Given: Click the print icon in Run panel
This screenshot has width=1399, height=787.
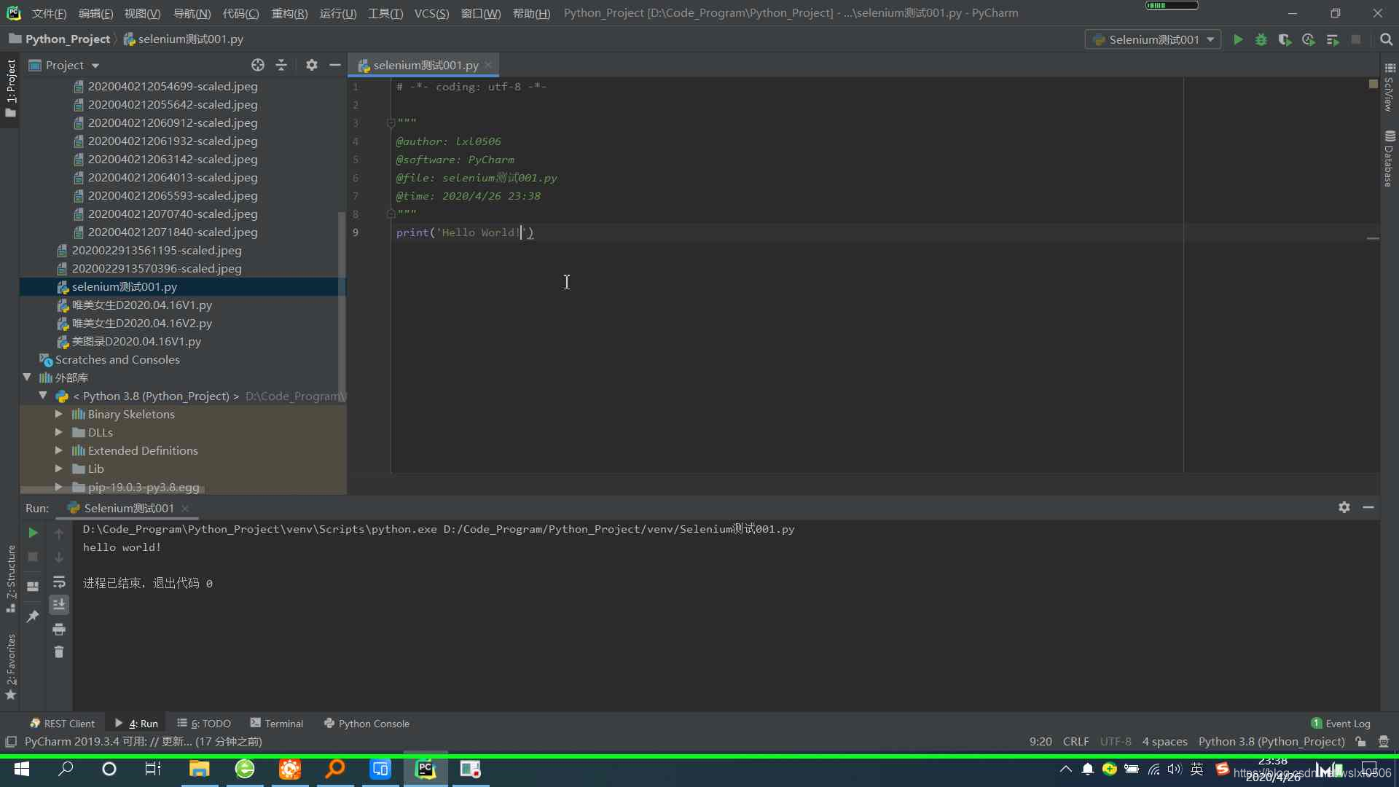Looking at the screenshot, I should click(59, 629).
